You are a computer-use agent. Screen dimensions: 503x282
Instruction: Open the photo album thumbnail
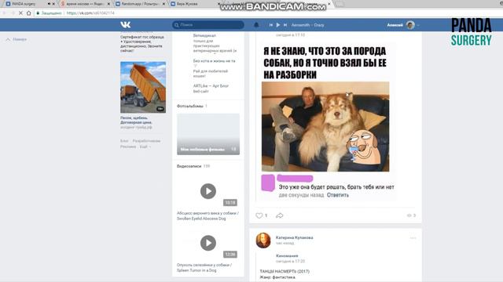(208, 134)
